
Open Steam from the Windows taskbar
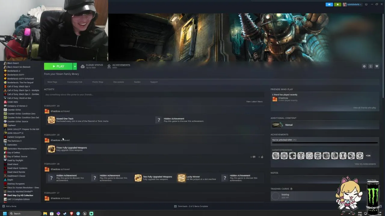pyautogui.click(x=65, y=214)
